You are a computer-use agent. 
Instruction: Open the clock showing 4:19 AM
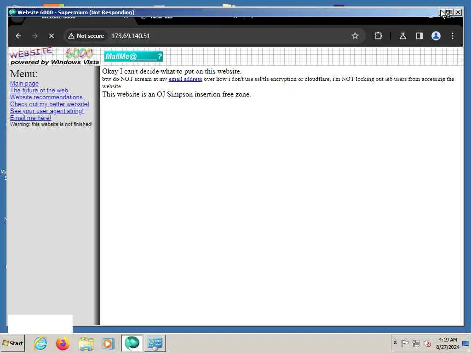448,343
